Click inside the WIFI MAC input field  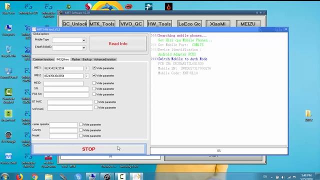[70, 108]
